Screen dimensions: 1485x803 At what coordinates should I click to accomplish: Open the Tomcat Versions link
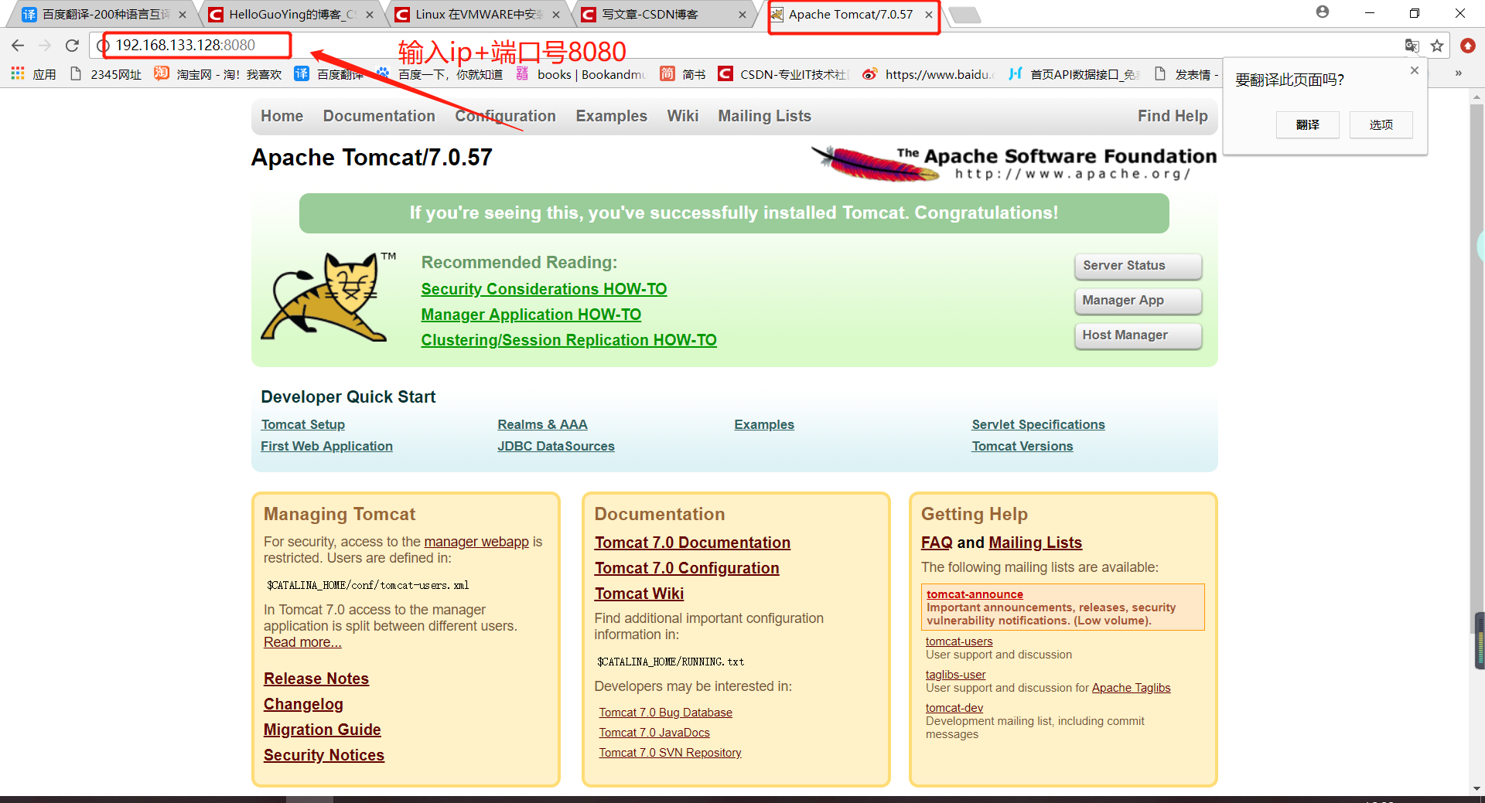[x=1022, y=446]
